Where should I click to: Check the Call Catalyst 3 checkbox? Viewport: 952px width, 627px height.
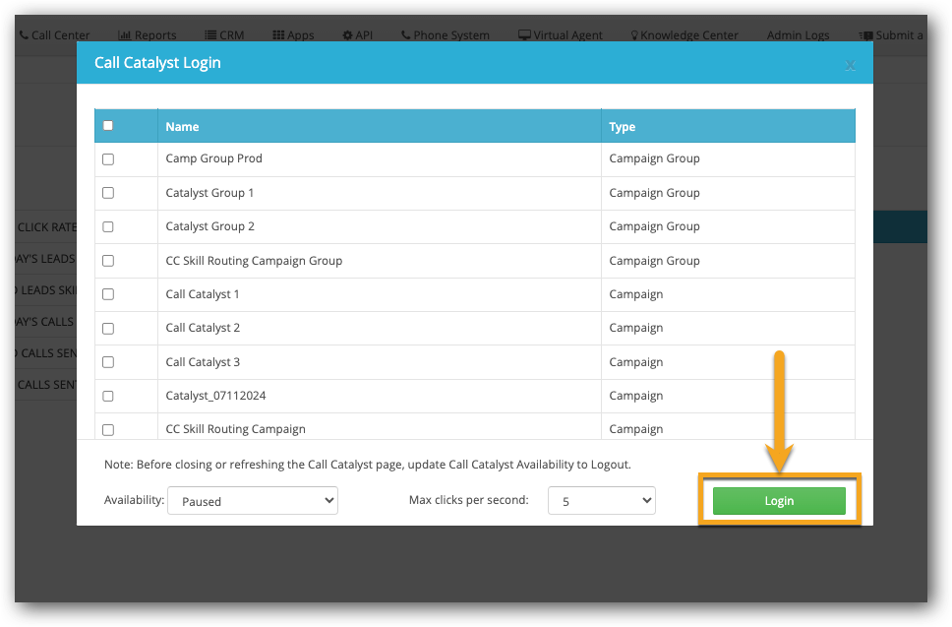tap(108, 362)
